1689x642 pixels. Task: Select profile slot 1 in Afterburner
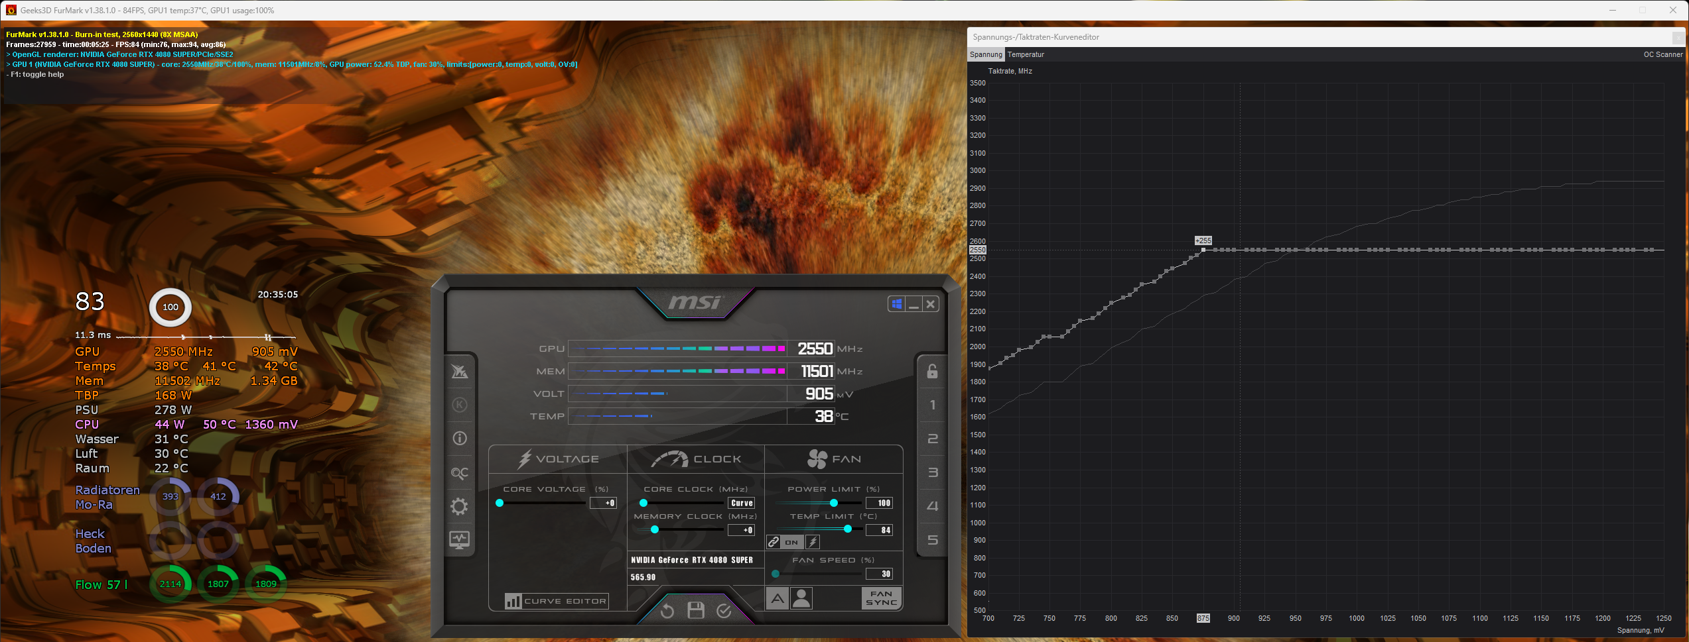[932, 405]
